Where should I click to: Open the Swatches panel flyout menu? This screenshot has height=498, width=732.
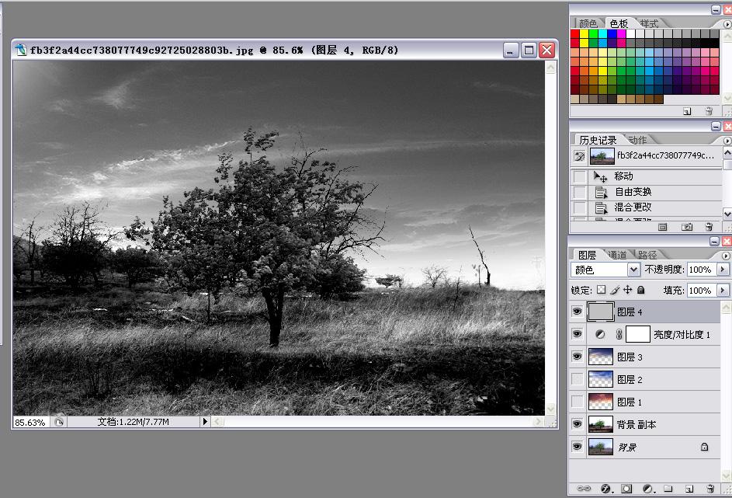point(727,23)
